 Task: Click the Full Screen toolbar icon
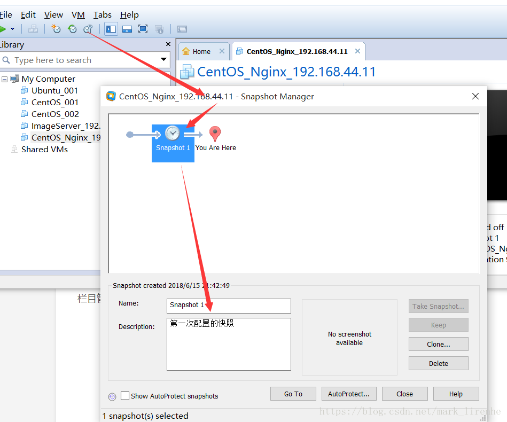(143, 29)
